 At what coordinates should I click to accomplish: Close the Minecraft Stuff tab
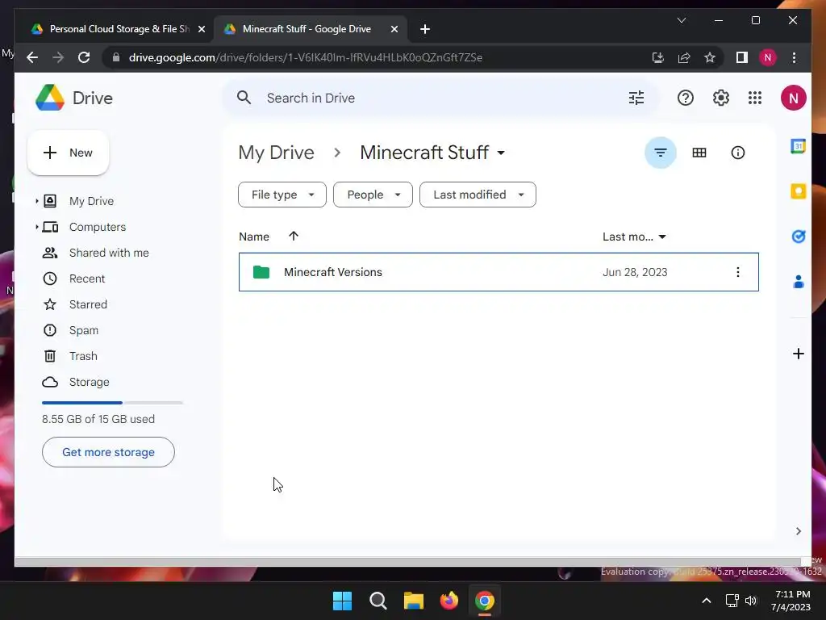point(394,29)
